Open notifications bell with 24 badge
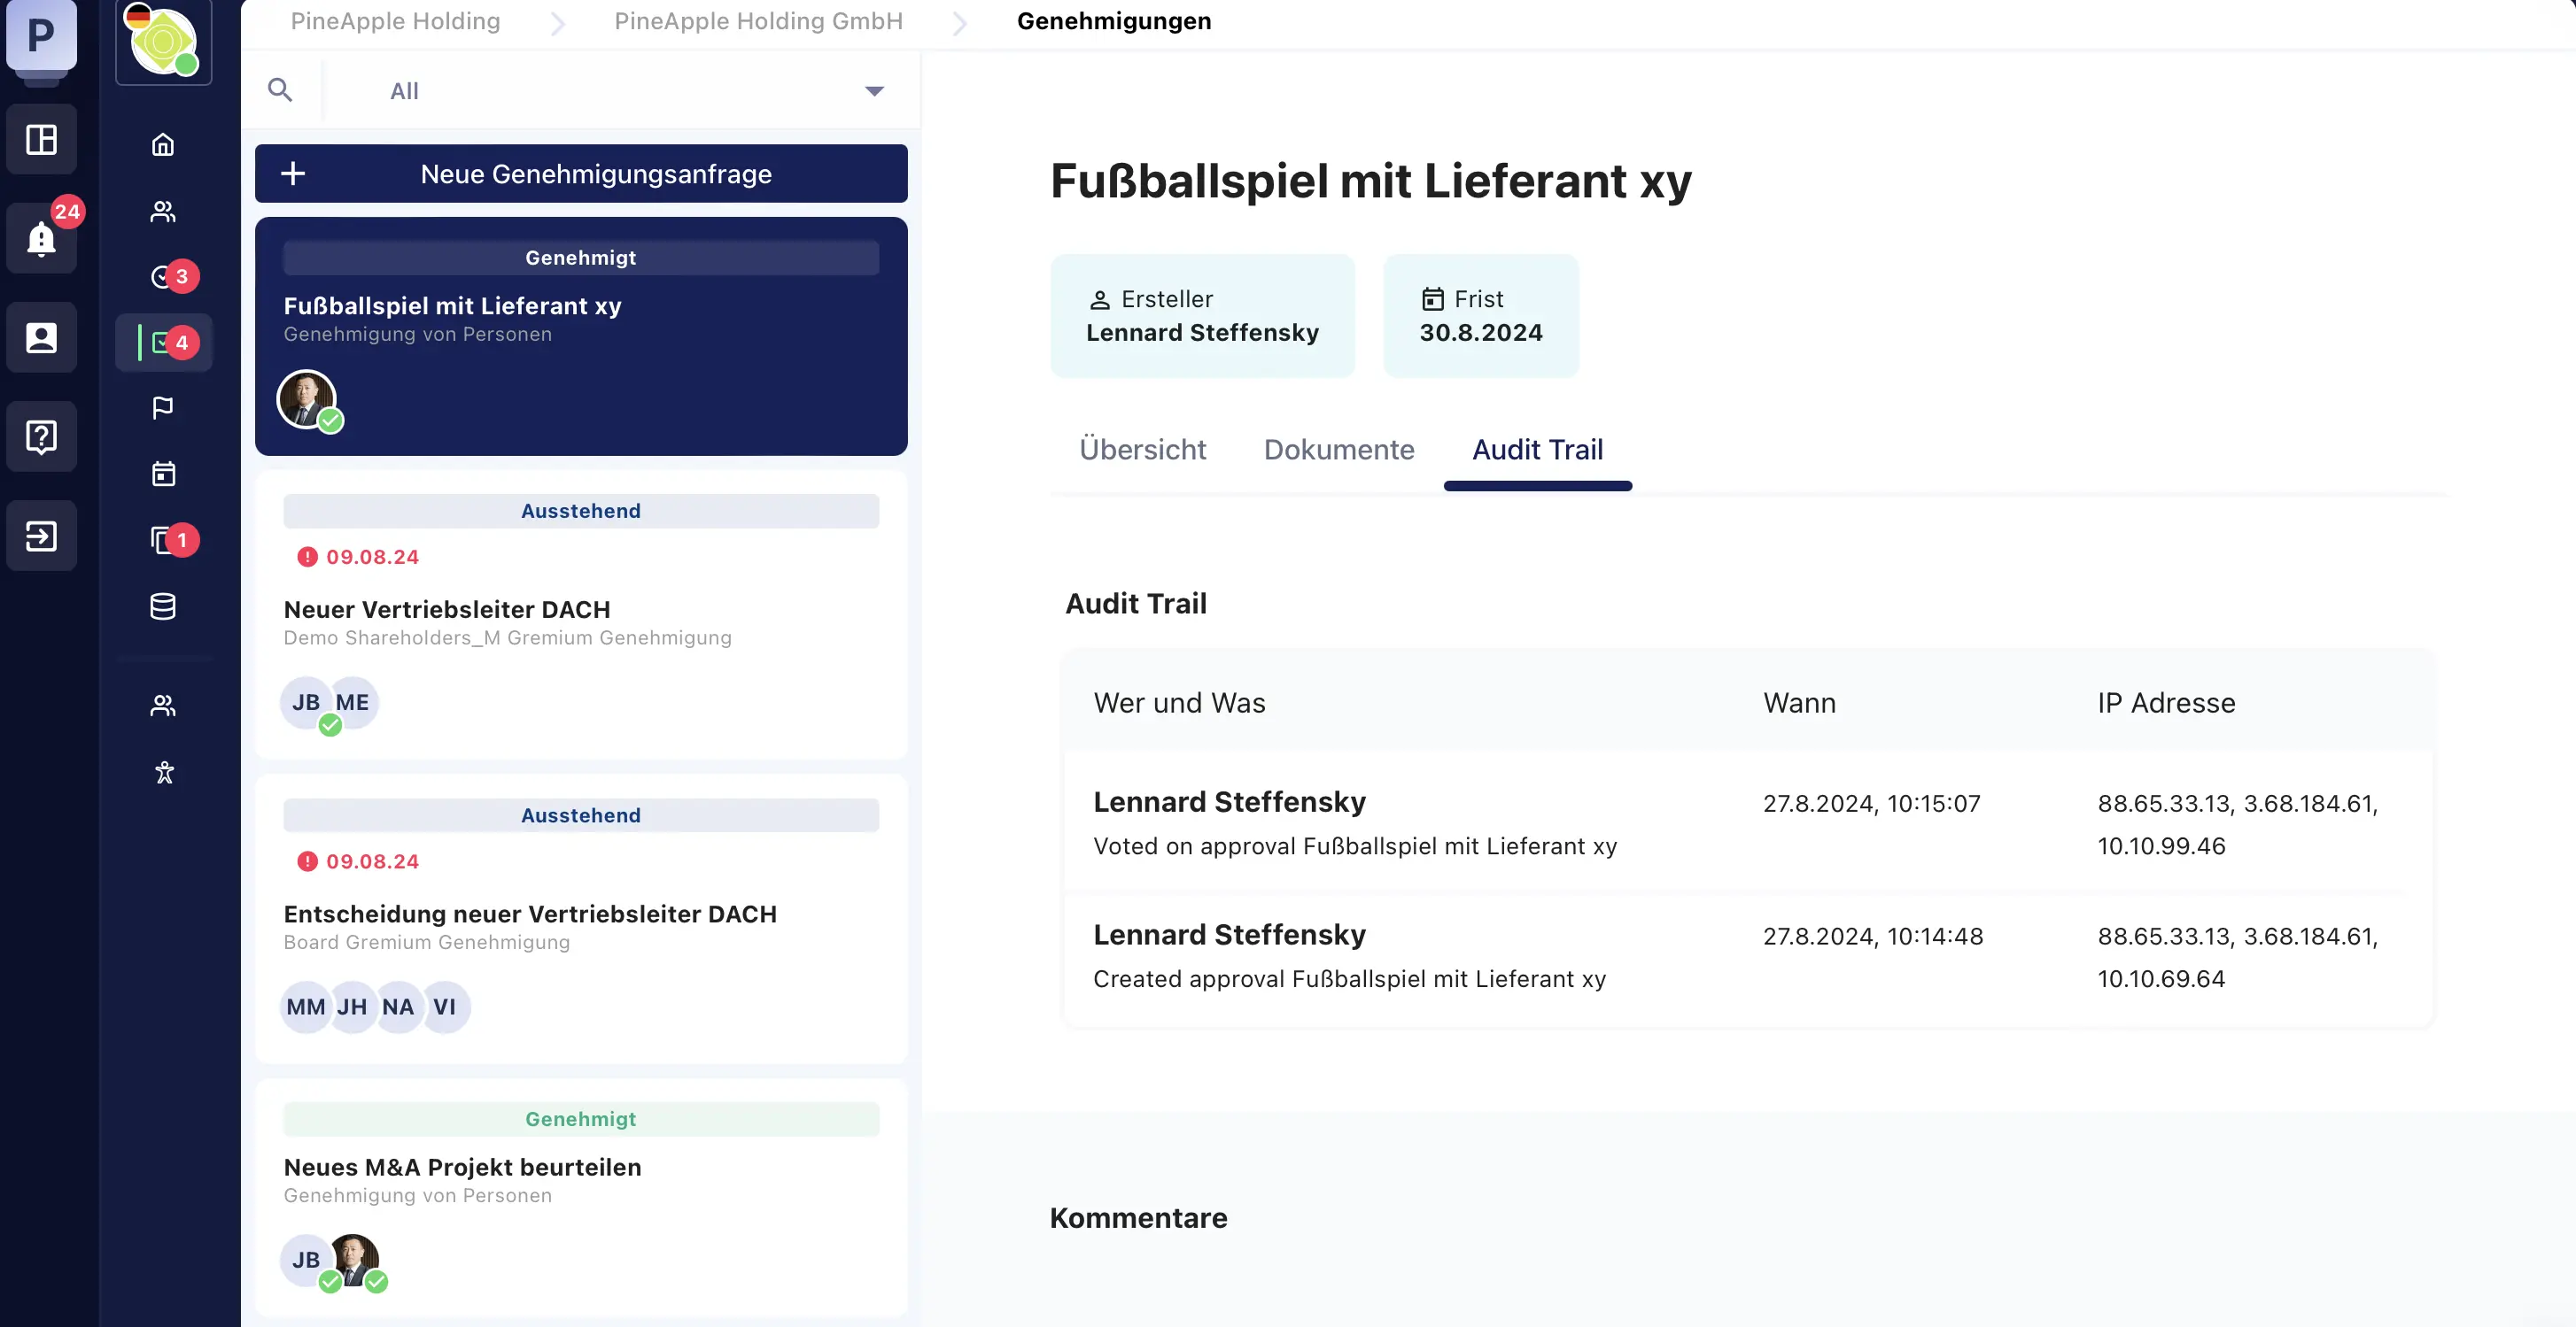 tap(41, 238)
